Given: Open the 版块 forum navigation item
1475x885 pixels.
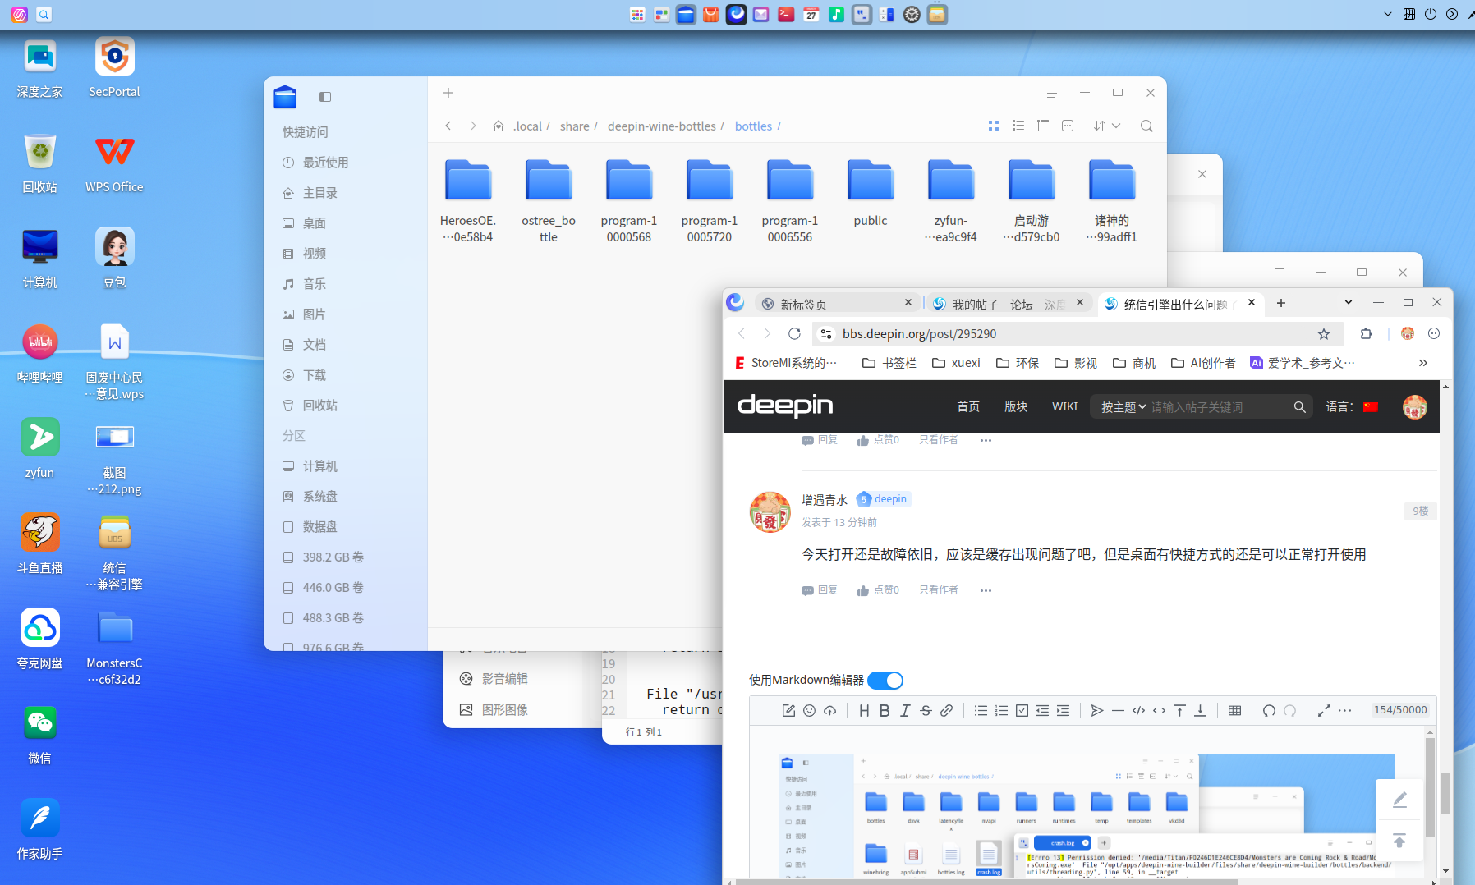Looking at the screenshot, I should tap(1016, 407).
